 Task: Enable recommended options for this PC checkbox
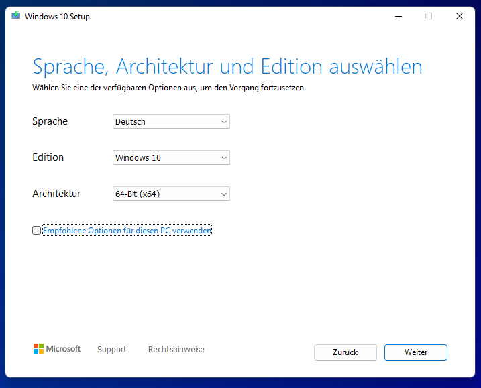click(x=36, y=230)
